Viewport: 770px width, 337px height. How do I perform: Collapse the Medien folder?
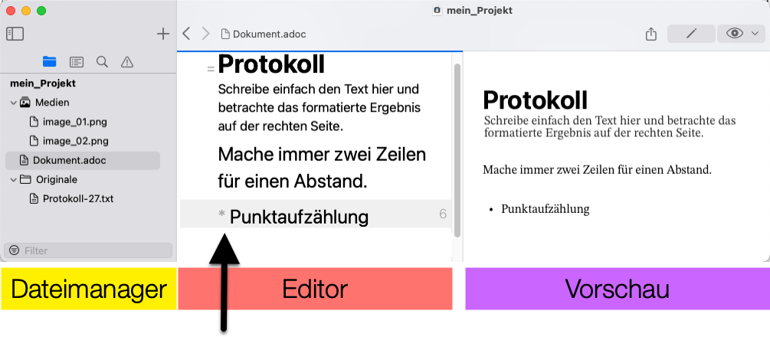pyautogui.click(x=13, y=103)
